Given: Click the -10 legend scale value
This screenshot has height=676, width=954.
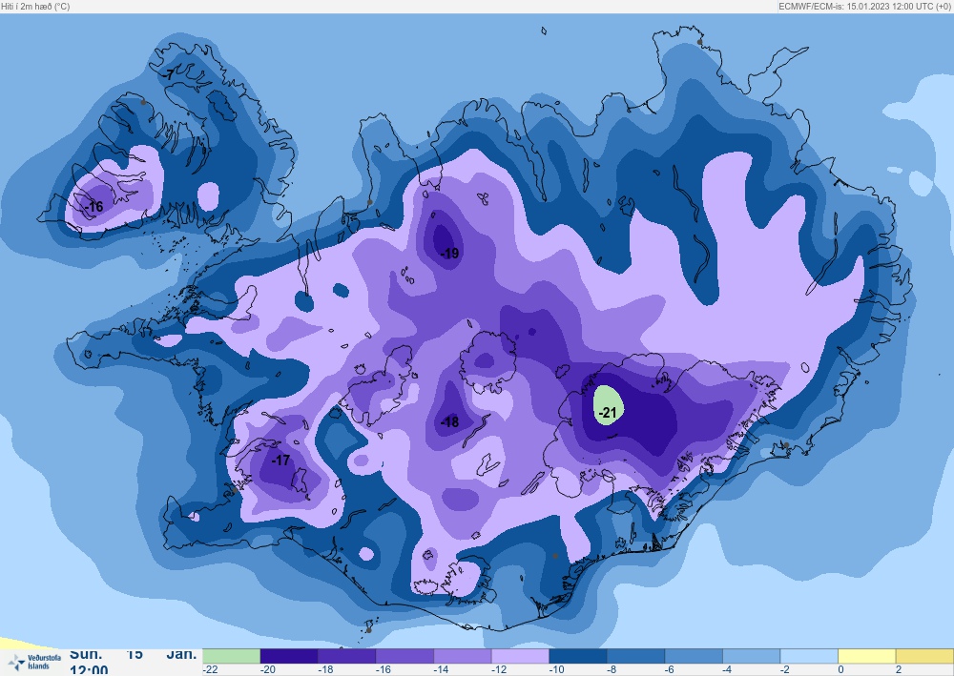Looking at the screenshot, I should pyautogui.click(x=557, y=670).
